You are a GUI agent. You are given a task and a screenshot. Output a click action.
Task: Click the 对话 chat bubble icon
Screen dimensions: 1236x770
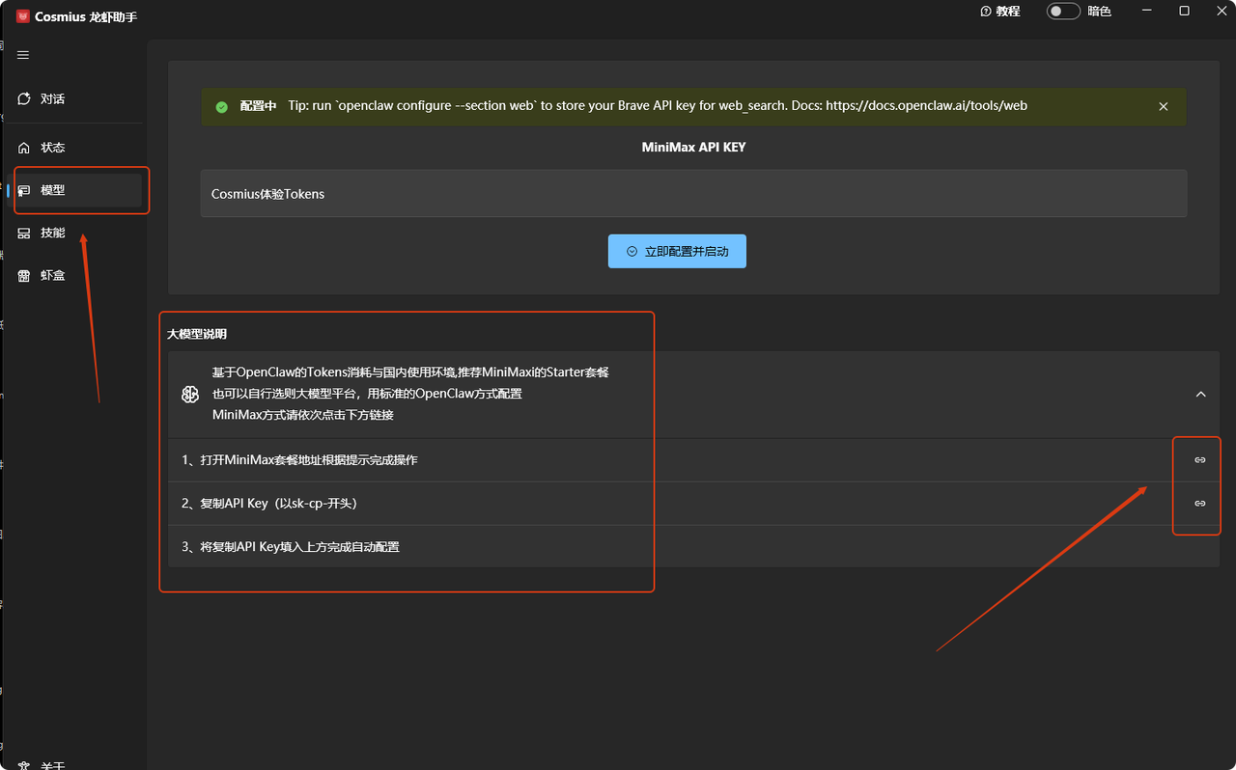tap(24, 98)
